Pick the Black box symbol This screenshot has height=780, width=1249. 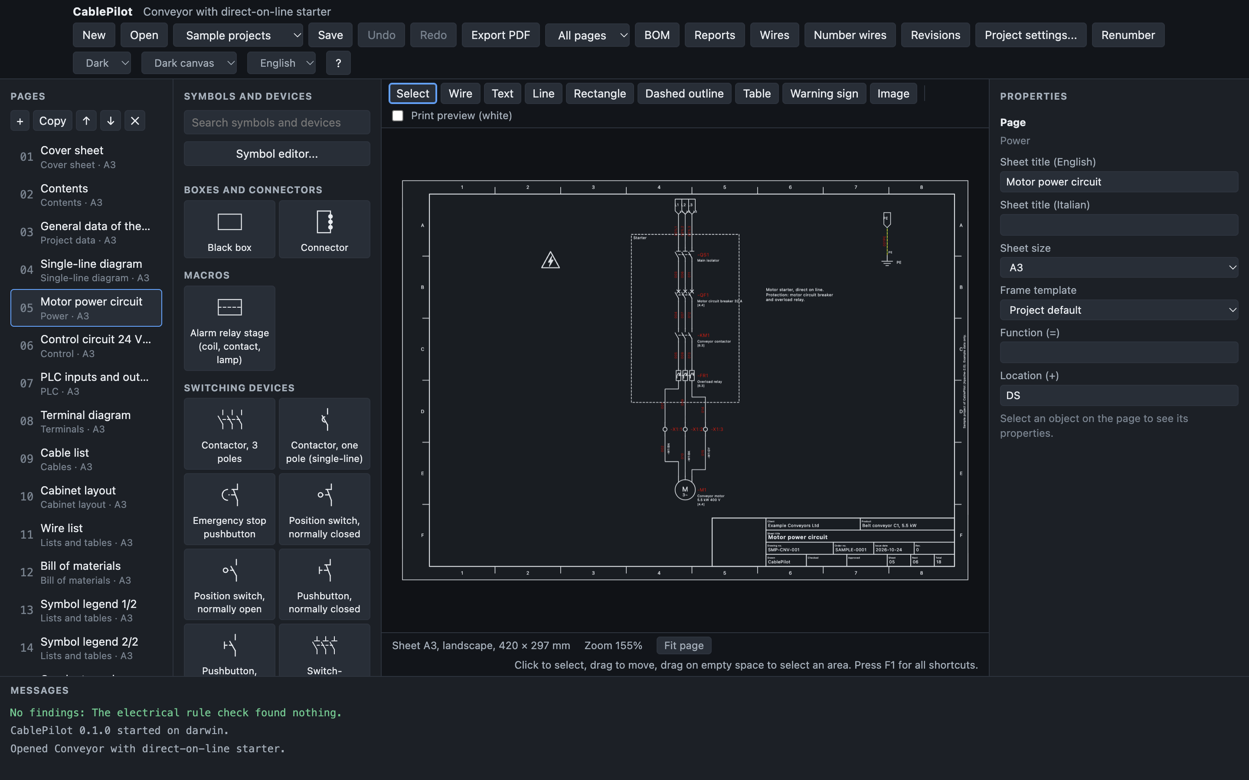pyautogui.click(x=229, y=230)
